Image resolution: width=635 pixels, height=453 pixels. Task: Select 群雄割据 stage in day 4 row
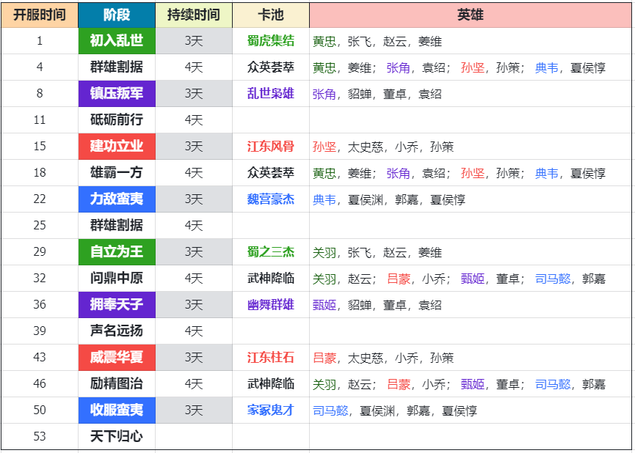coord(117,67)
